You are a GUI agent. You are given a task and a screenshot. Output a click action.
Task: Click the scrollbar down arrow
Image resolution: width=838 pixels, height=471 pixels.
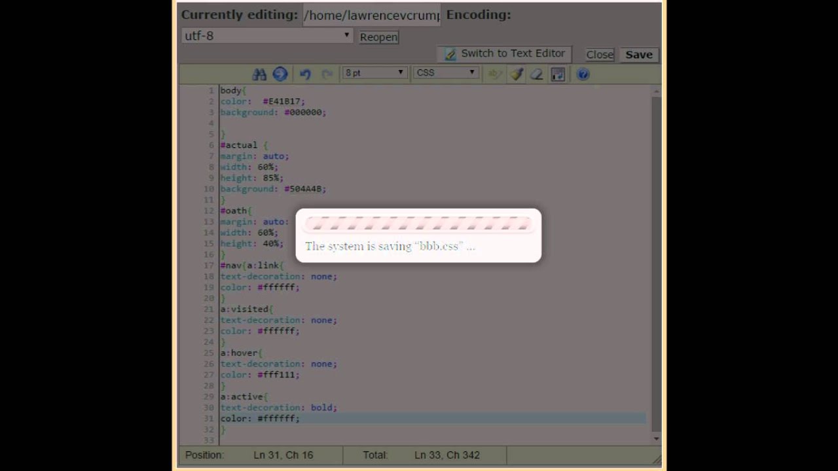click(x=656, y=439)
